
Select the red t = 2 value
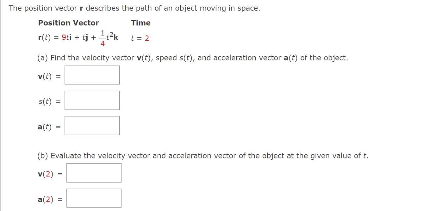[139, 38]
